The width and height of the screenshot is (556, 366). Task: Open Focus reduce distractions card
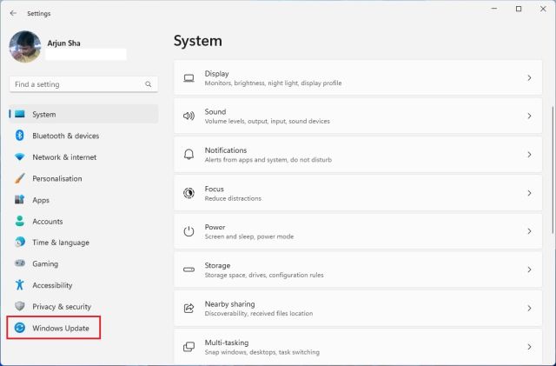coord(358,193)
